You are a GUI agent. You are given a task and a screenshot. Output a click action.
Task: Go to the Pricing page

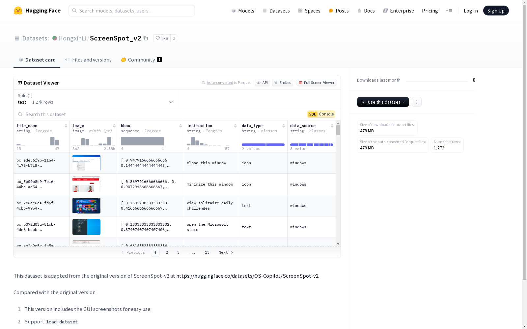430,11
